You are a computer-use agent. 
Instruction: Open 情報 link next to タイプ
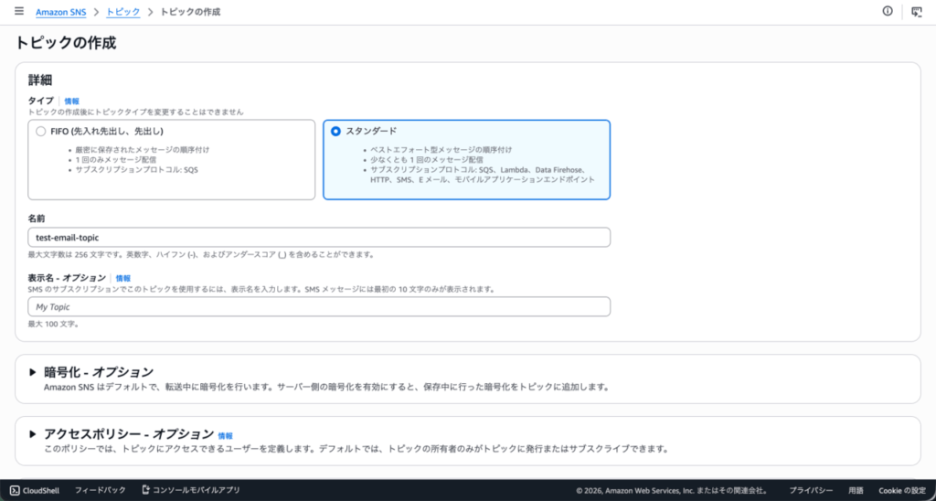pos(71,101)
